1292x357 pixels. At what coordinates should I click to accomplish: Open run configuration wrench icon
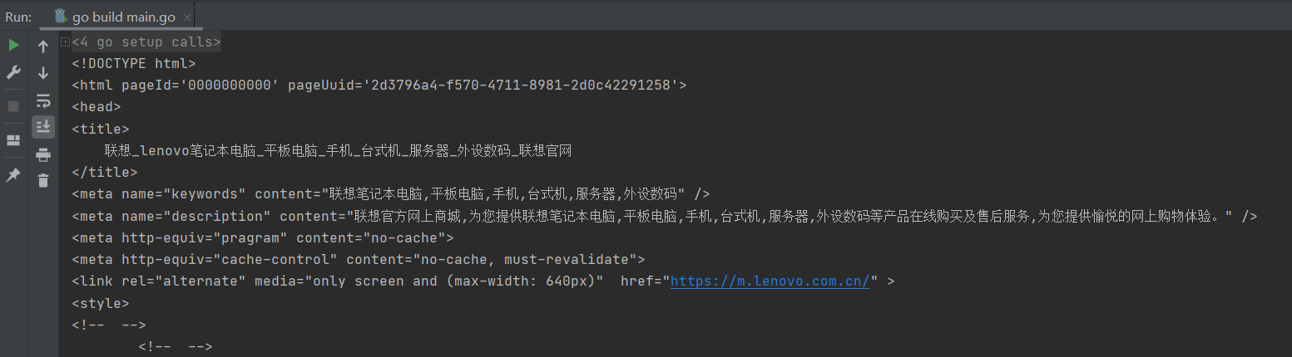click(13, 73)
